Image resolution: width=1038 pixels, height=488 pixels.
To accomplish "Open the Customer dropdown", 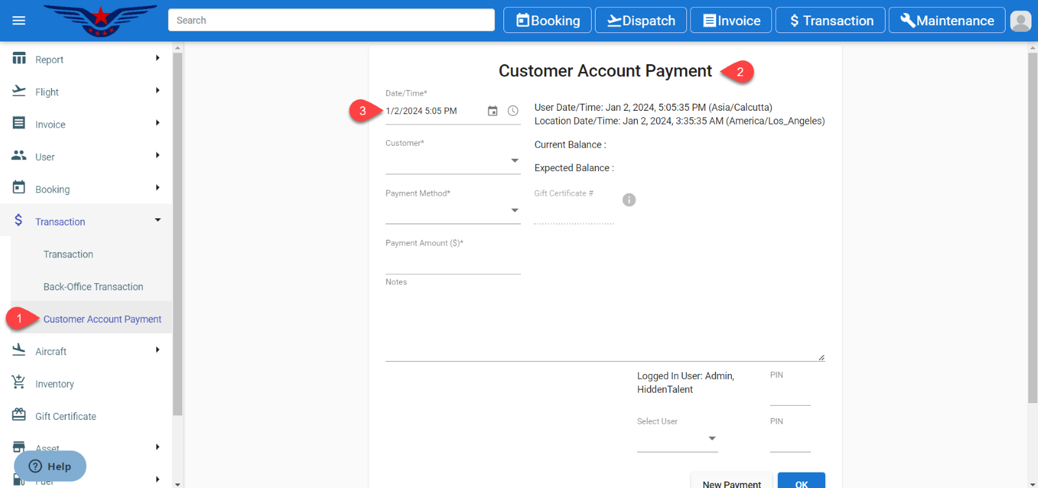I will (x=453, y=161).
